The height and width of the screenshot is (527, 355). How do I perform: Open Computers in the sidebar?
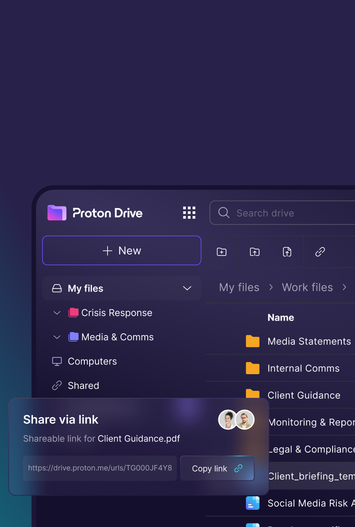(x=92, y=361)
